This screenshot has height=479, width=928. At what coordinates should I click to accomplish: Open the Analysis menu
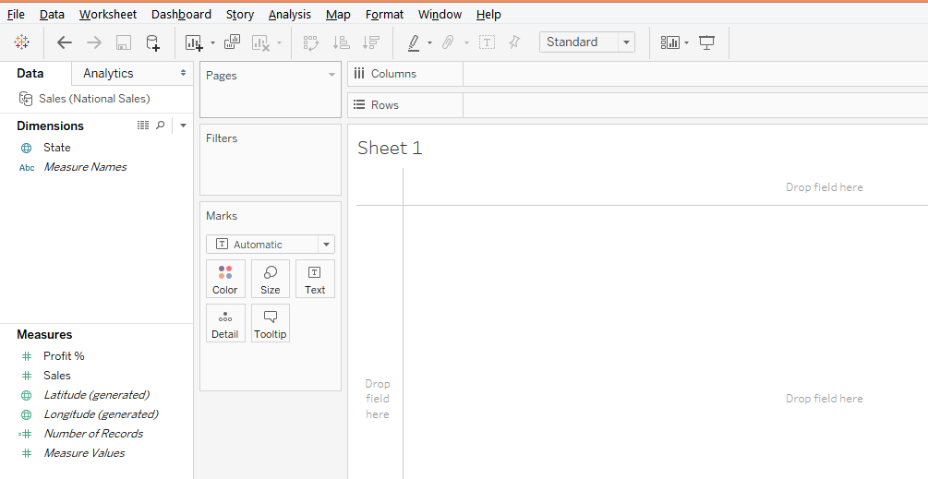point(289,14)
